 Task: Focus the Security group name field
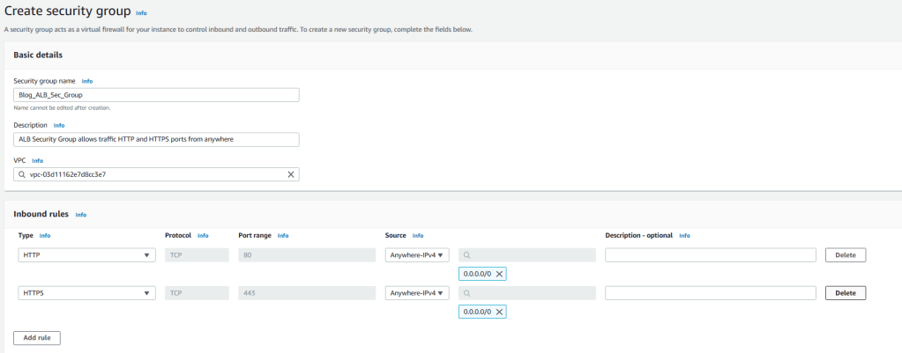point(157,95)
